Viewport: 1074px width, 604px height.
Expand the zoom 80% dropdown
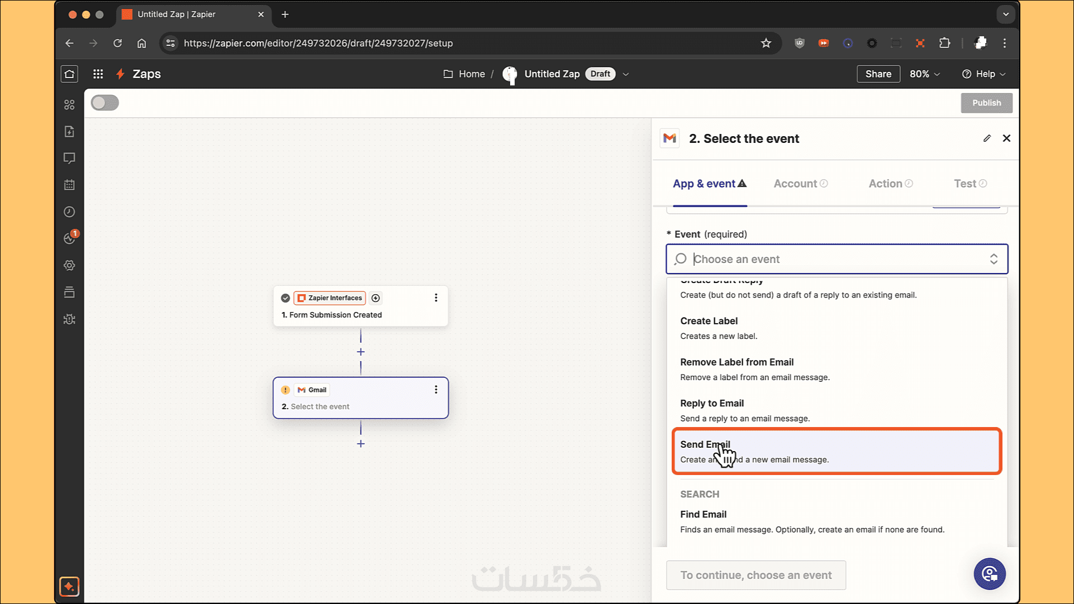click(x=925, y=74)
